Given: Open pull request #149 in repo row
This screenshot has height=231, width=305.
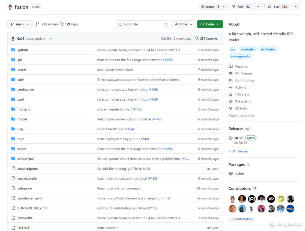Looking at the screenshot, I should (144, 139).
